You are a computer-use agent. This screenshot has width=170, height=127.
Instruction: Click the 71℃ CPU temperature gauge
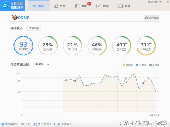click(x=146, y=46)
